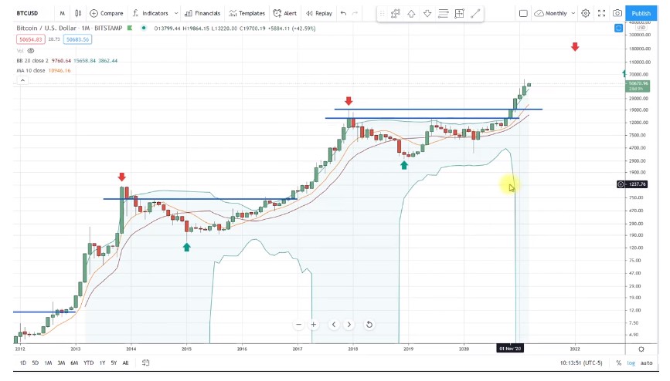Enter fullscreen mode
The image size is (670, 381).
pos(601,13)
